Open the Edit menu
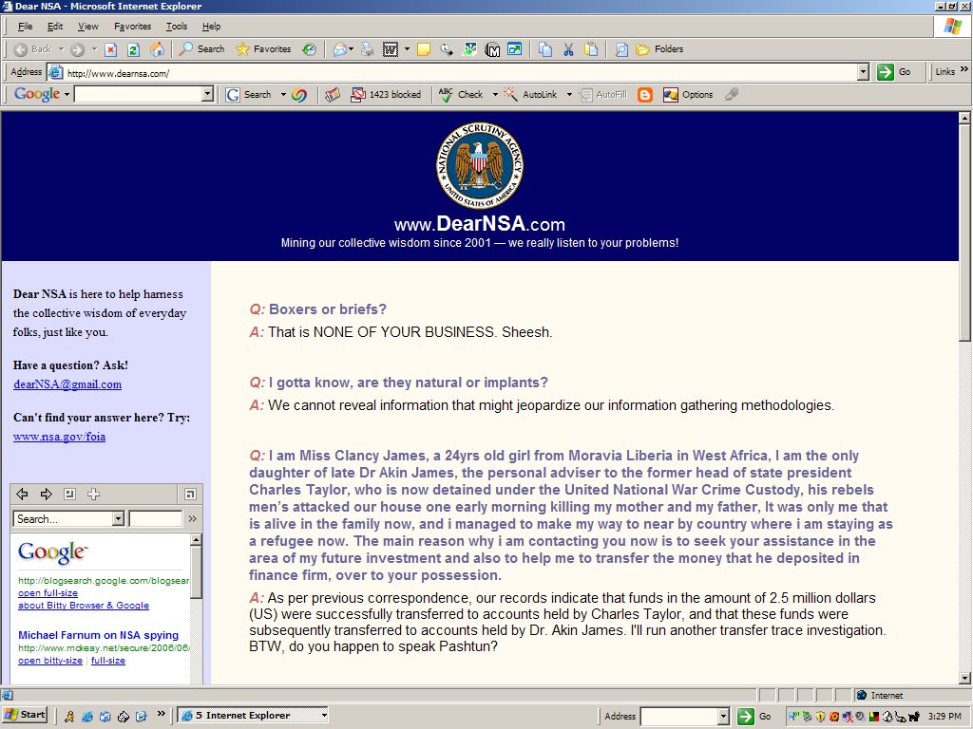Viewport: 973px width, 729px height. [x=55, y=26]
